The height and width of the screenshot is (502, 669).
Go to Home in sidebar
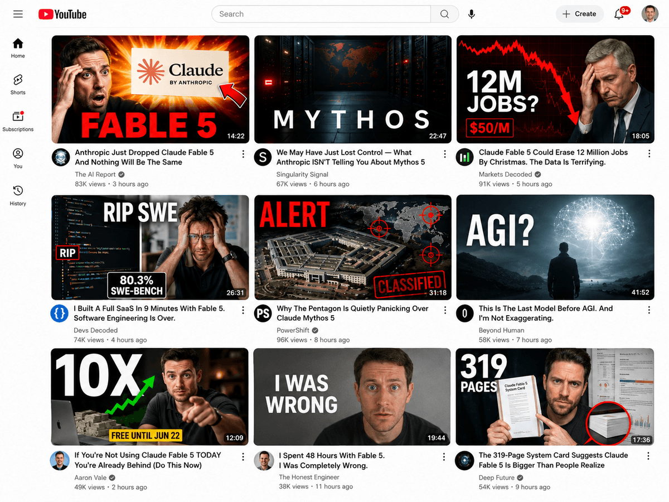(x=18, y=48)
